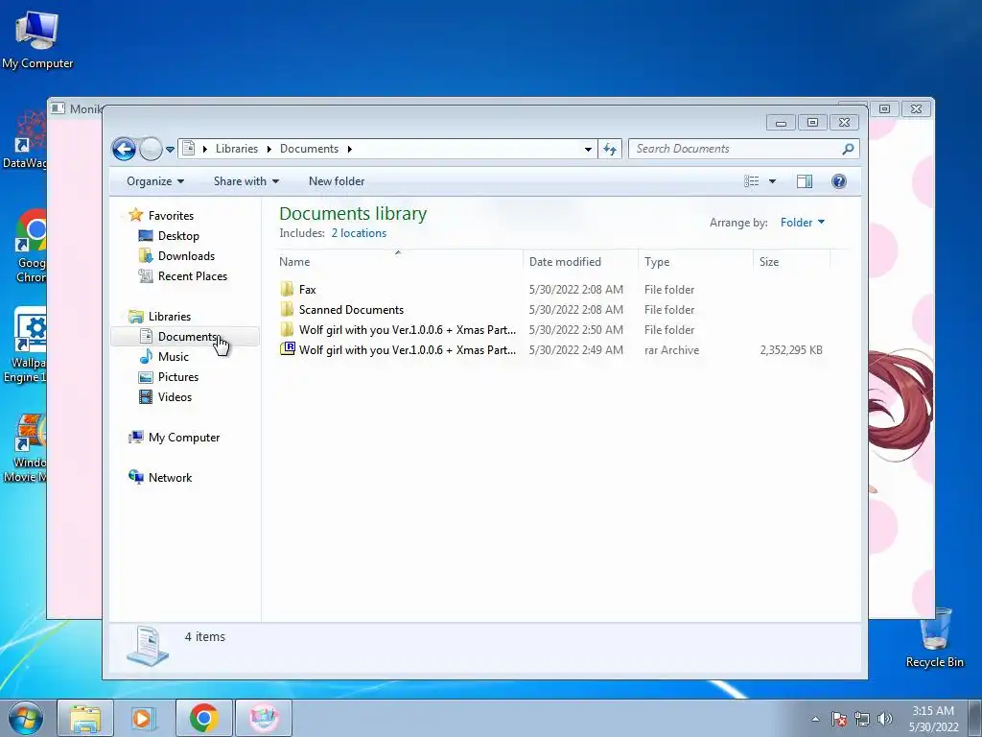Open the clock showing 3:15 AM
This screenshot has height=737, width=982.
pos(933,719)
